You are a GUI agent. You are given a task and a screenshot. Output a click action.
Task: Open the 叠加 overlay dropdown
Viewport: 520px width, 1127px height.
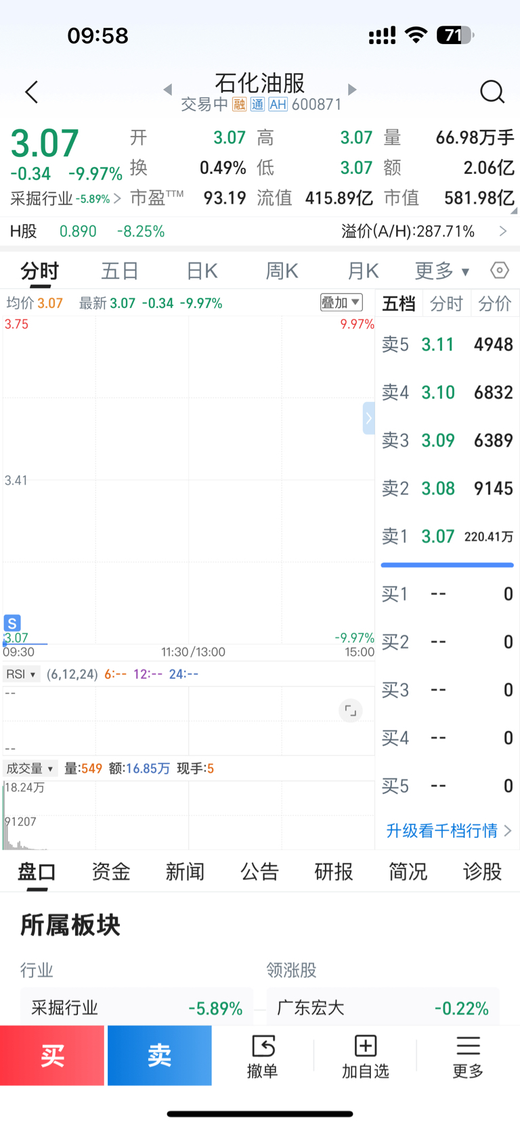click(341, 303)
